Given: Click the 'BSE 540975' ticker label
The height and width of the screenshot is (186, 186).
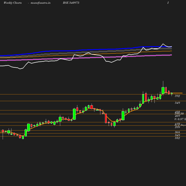Looking at the screenshot, I should point(71,3).
